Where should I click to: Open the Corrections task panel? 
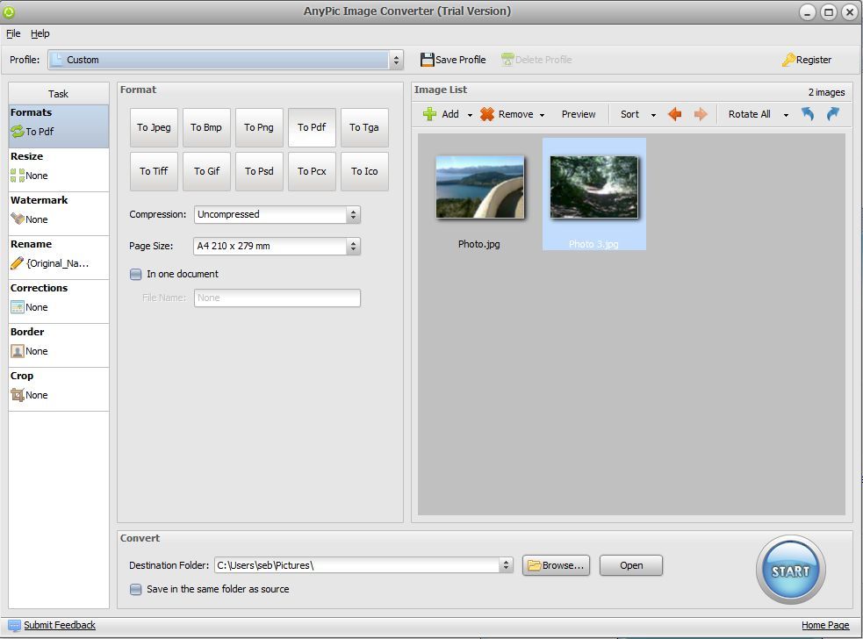pos(39,288)
